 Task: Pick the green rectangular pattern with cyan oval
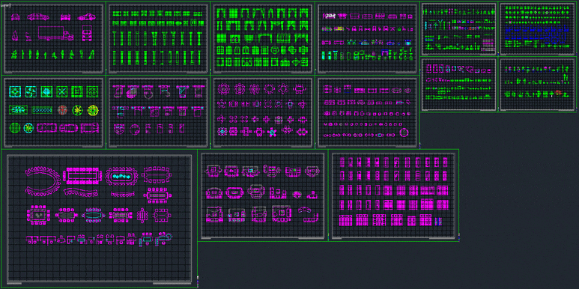click(x=19, y=109)
